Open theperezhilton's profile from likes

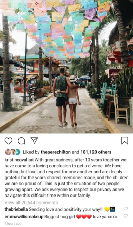(x=56, y=152)
